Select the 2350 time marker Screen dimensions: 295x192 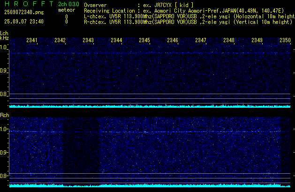pyautogui.click(x=285, y=40)
